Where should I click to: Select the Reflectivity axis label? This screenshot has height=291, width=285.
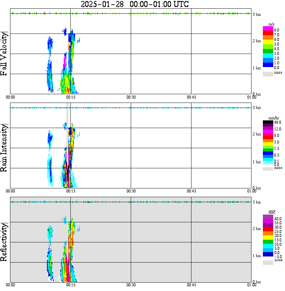coord(4,242)
